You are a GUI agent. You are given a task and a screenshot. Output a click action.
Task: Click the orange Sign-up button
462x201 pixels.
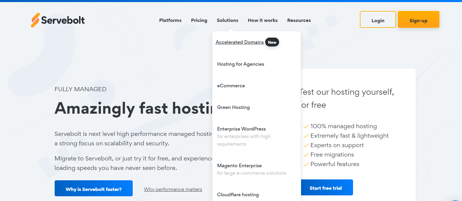click(x=418, y=20)
